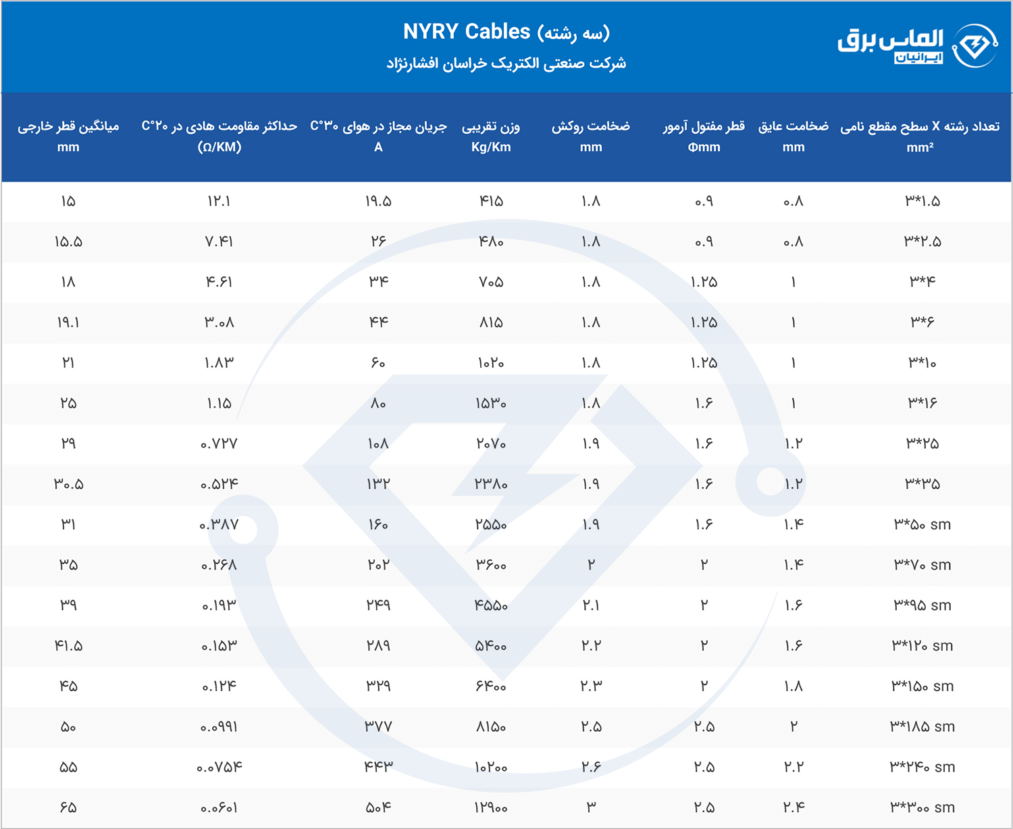1013x829 pixels.
Task: Select the row label ۳*۵۰ sm
Action: [923, 524]
